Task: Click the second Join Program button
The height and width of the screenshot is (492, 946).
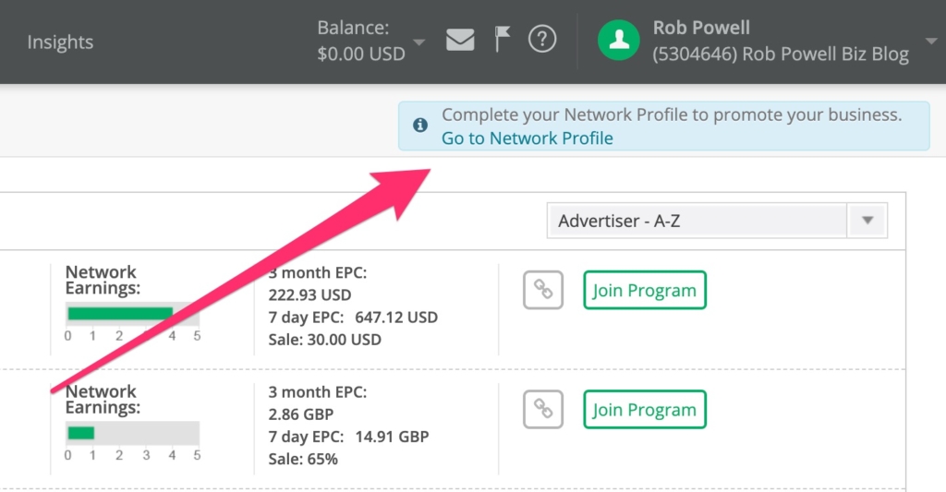Action: 645,410
